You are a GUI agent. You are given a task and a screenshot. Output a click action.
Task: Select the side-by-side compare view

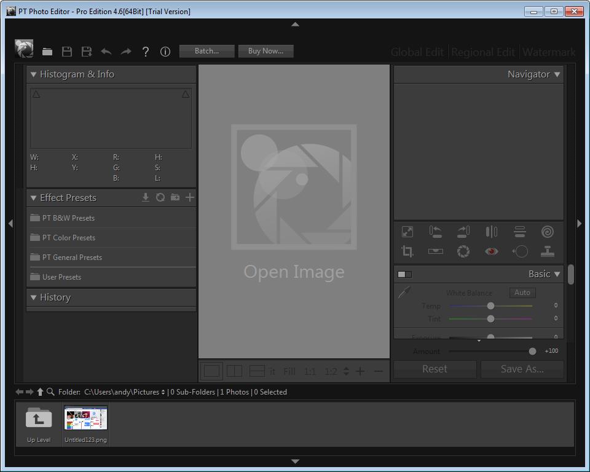point(234,371)
